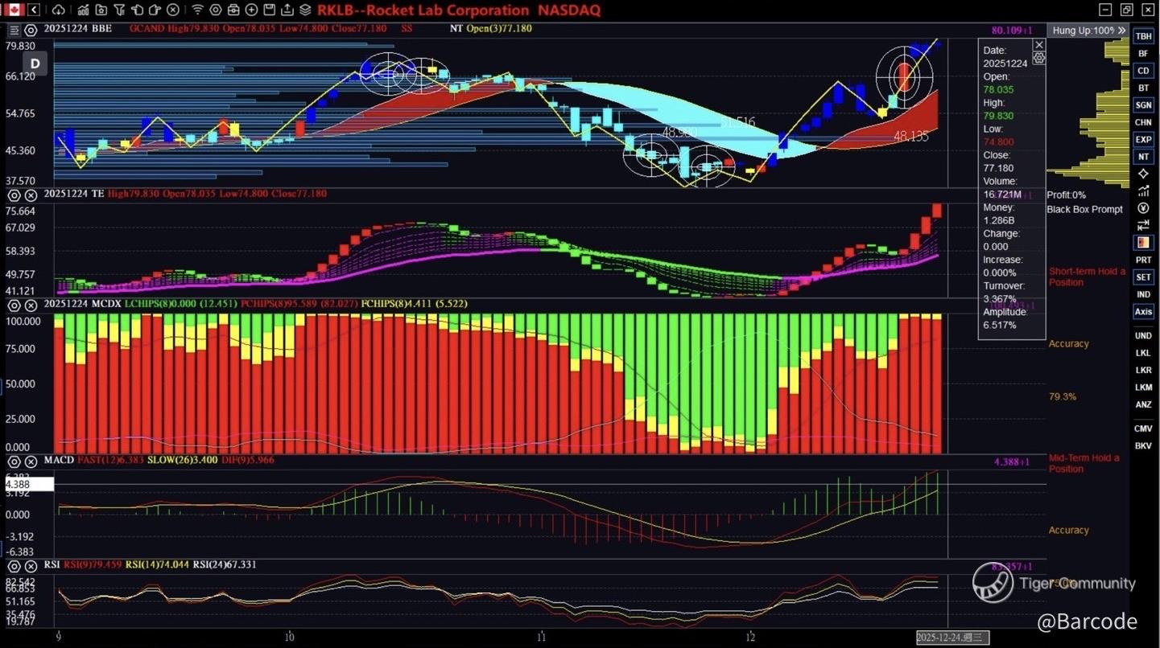Click the folder icon in top toolbar

[101, 10]
